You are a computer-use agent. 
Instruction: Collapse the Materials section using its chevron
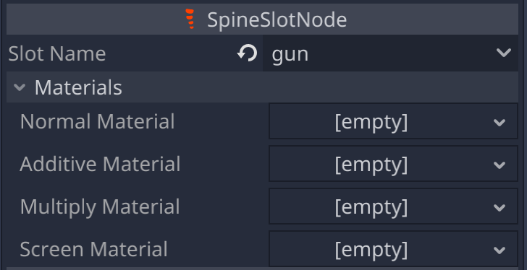coord(20,87)
